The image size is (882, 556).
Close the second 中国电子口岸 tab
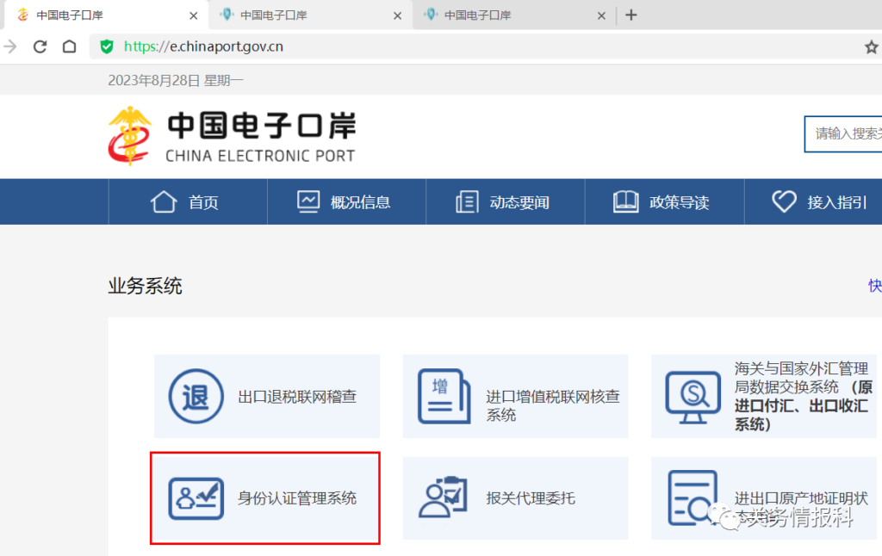tap(398, 15)
